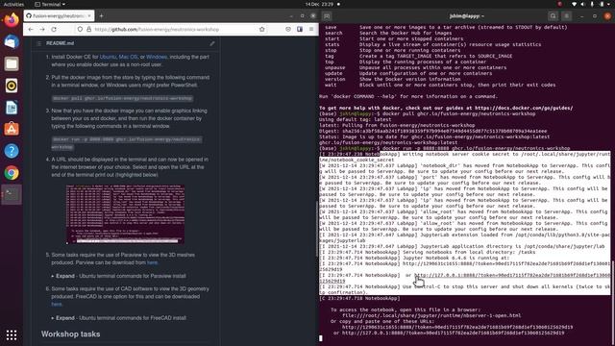Open the Files manager dock icon
615x346 pixels.
pyautogui.click(x=12, y=63)
